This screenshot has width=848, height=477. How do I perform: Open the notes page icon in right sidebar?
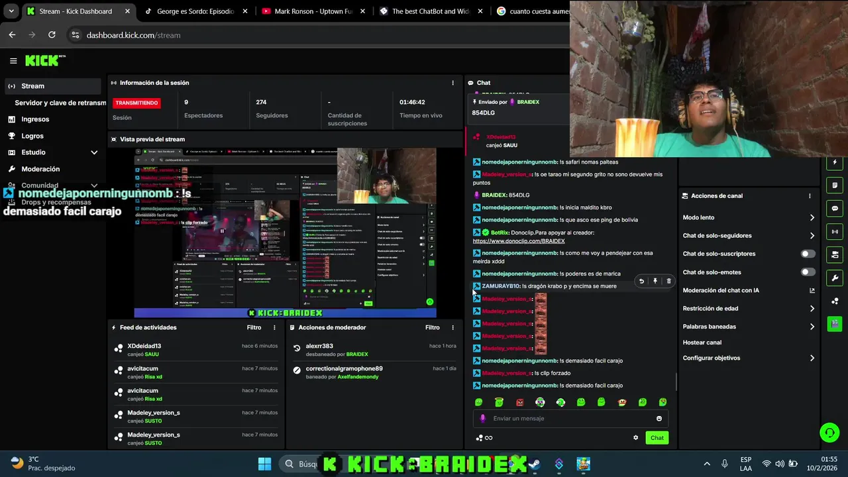coord(835,185)
